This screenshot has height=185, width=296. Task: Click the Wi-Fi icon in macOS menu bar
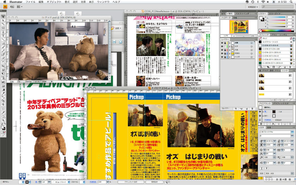263,2
